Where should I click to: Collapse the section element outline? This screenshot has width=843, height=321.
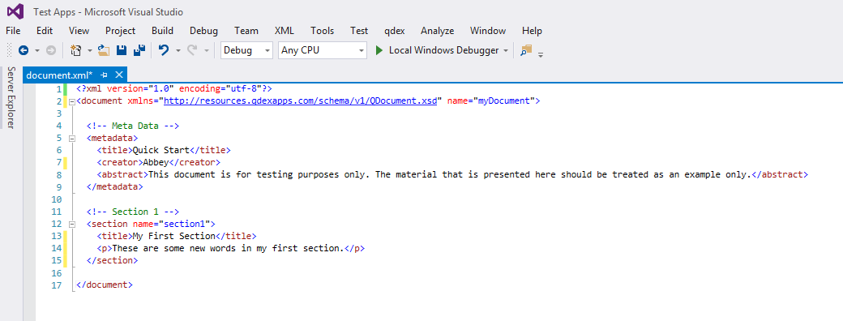(71, 225)
